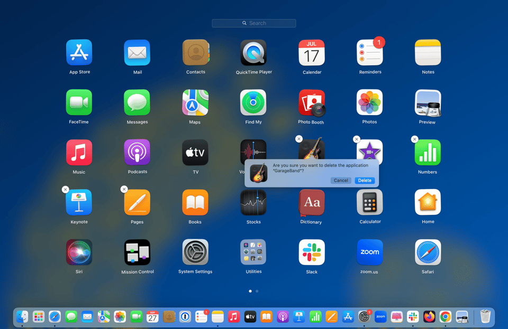Viewport: 508px width, 329px height.
Task: Open zoom.us from the Launchpad grid
Action: pyautogui.click(x=370, y=252)
